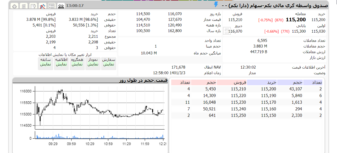Screen dimensions: 337x153
Task: Click the announcement time 1401/3/3 12:58:00
Action: [x=169, y=73]
